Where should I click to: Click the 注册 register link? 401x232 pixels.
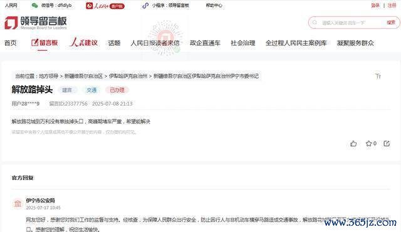click(392, 6)
